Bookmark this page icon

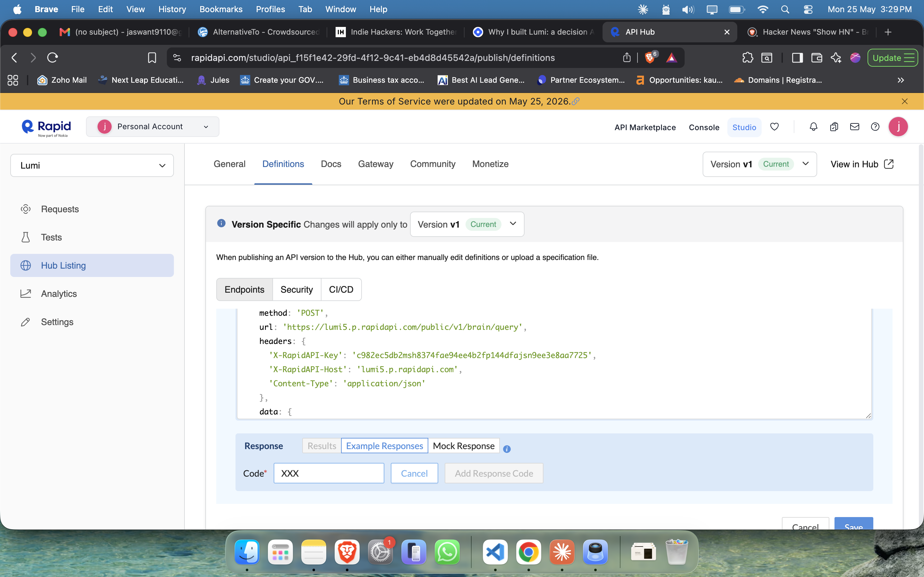pos(151,58)
